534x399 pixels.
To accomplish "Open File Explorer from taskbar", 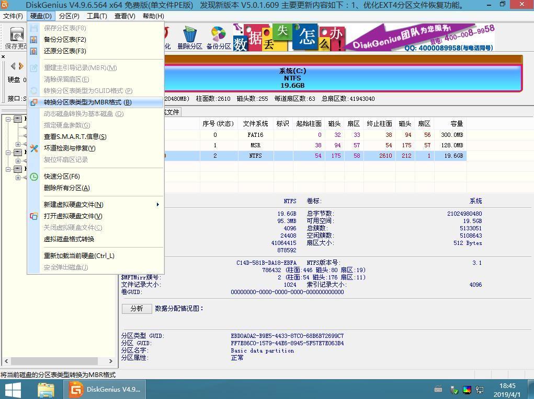I will [x=46, y=390].
